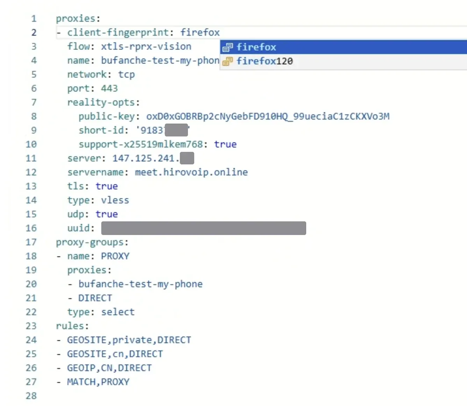Click line number 1 in the gutter
Screen dimensions: 467x406
[34, 18]
